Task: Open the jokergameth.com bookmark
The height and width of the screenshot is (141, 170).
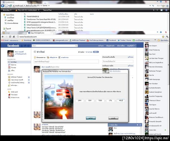Action: point(60,40)
